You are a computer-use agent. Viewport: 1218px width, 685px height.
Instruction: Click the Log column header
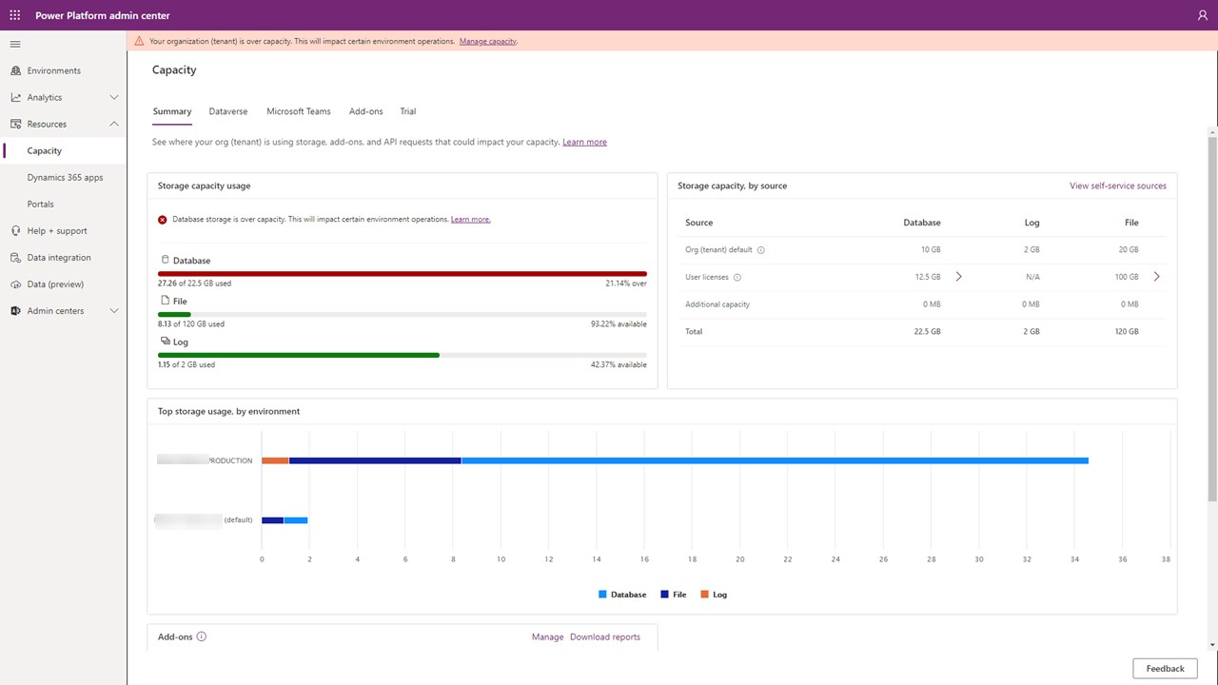point(1031,223)
